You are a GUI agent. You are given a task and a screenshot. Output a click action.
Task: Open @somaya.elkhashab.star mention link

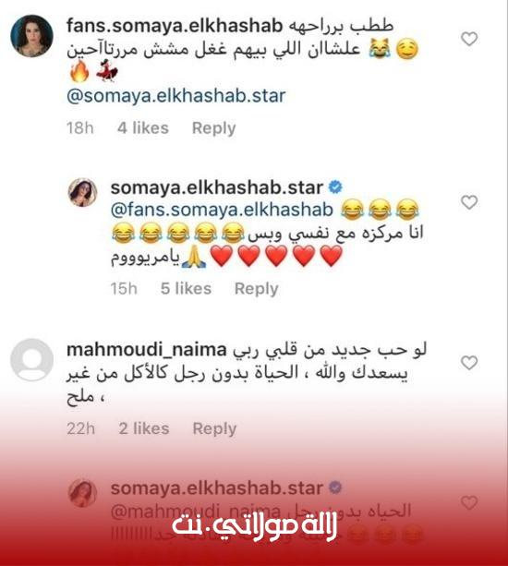[176, 96]
